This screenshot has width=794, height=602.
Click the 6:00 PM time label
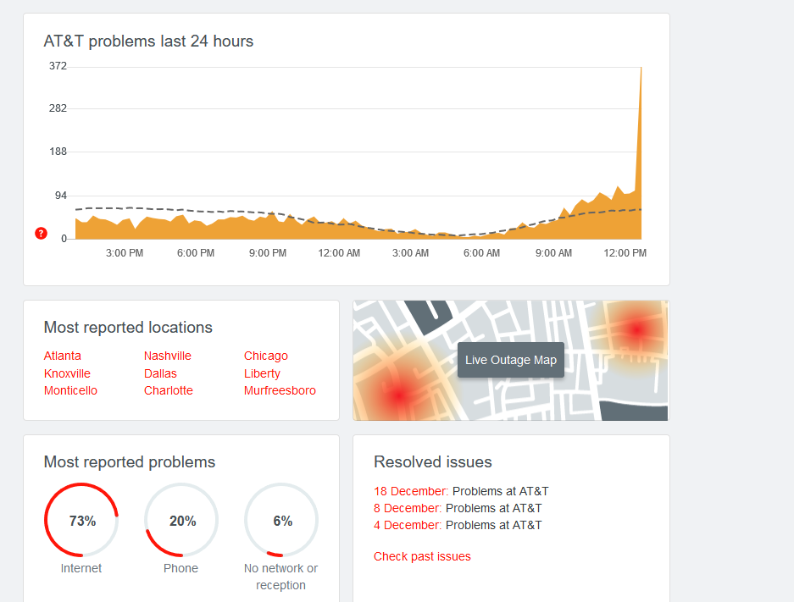tap(196, 253)
